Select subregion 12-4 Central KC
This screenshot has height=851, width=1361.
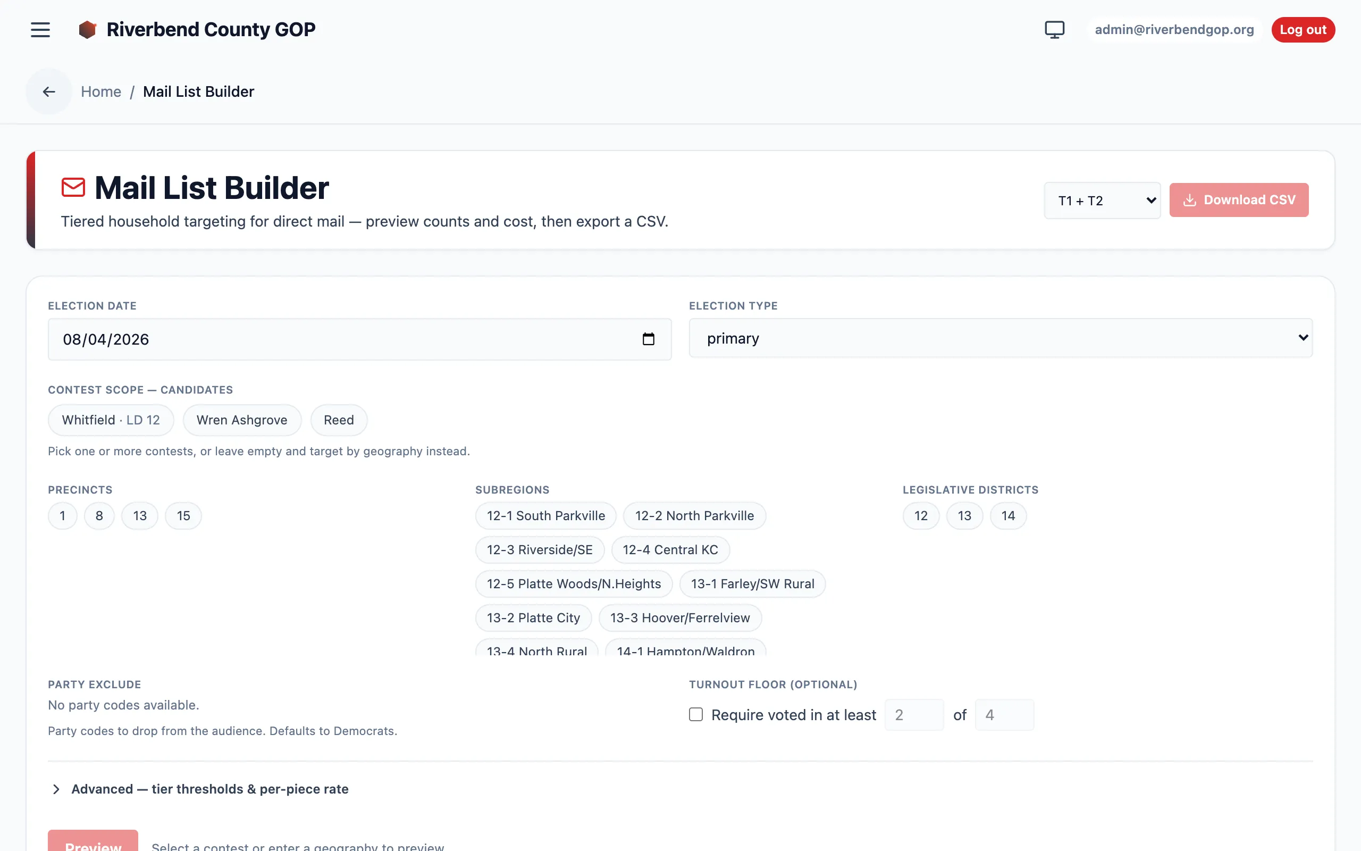670,550
